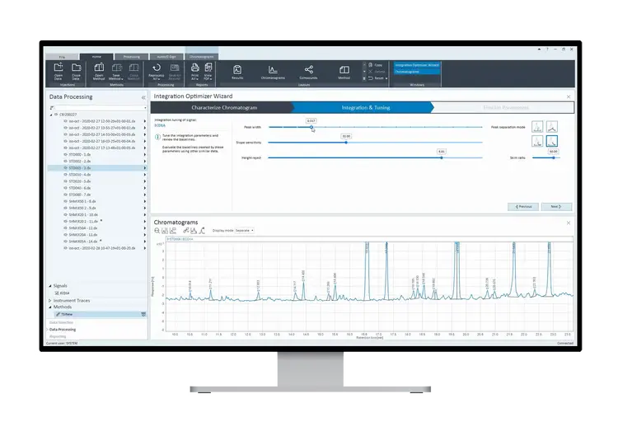Toggle the ECD1A signal checkbox
The width and height of the screenshot is (618, 422).
[x=57, y=293]
